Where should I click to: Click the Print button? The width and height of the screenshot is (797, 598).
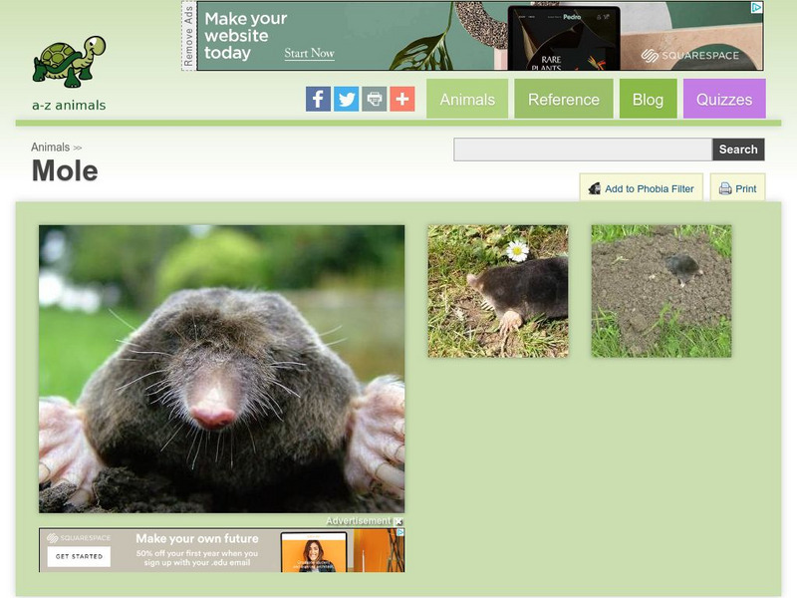(x=737, y=188)
